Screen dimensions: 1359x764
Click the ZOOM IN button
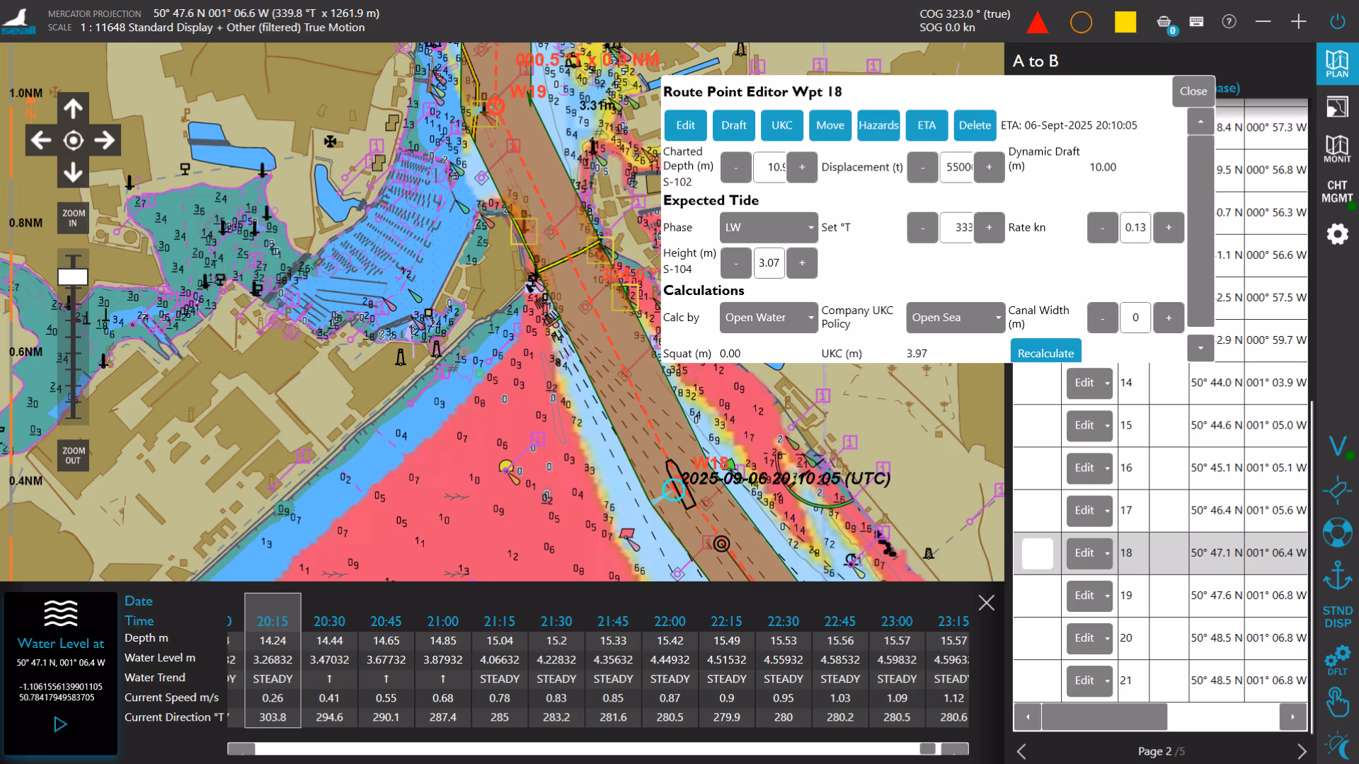73,218
